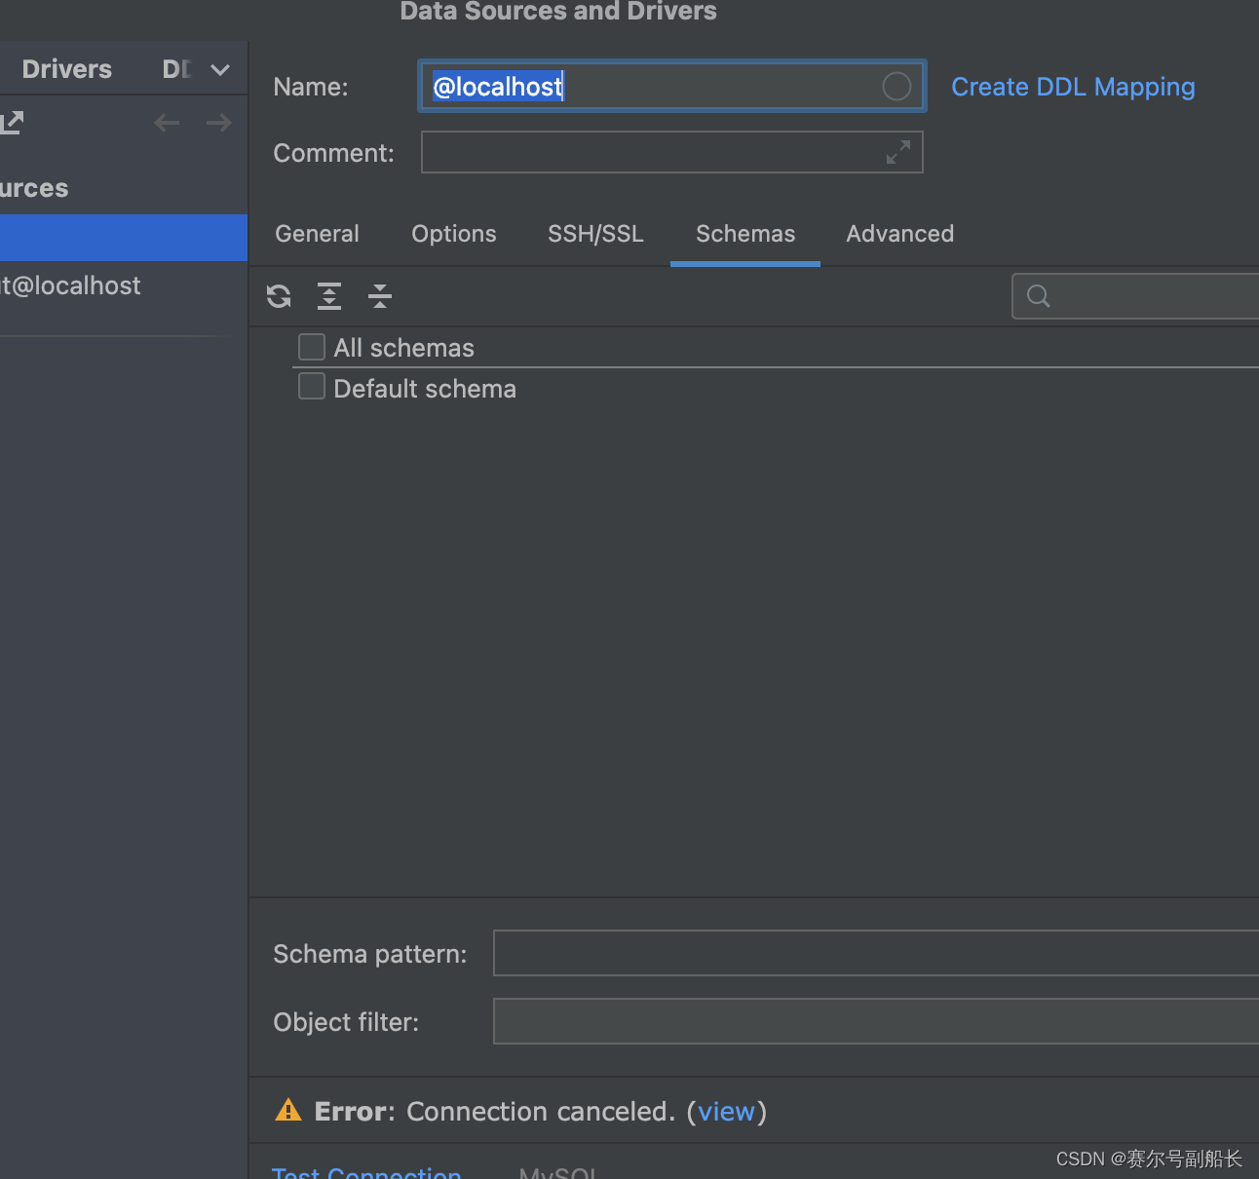
Task: Click the All schemas label
Action: (x=404, y=348)
